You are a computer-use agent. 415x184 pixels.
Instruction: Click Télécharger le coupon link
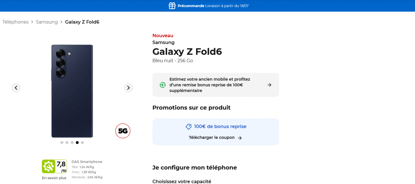point(212,137)
